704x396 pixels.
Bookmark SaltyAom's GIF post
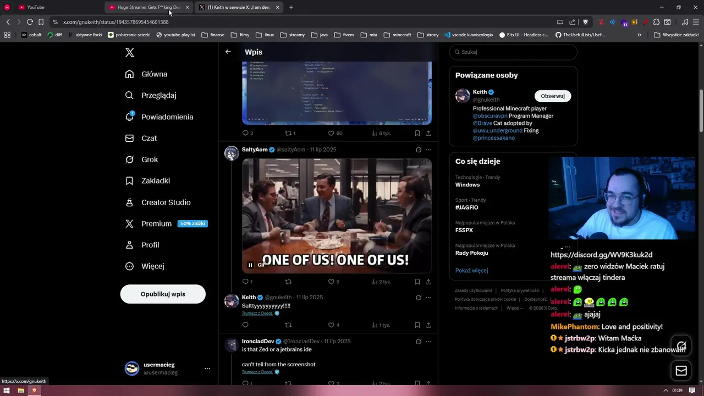click(417, 282)
